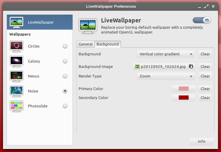Click the Secondary Color label
Viewport: 221px width, 152px height.
click(94, 98)
